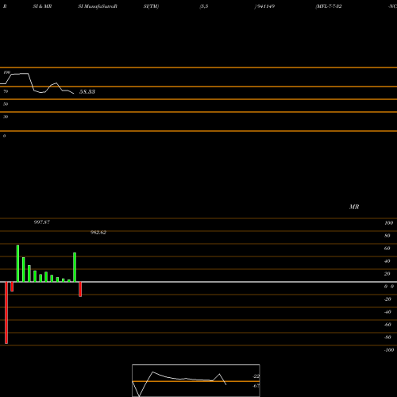
Task: Click the MR axis label 80
Action: pos(387,236)
